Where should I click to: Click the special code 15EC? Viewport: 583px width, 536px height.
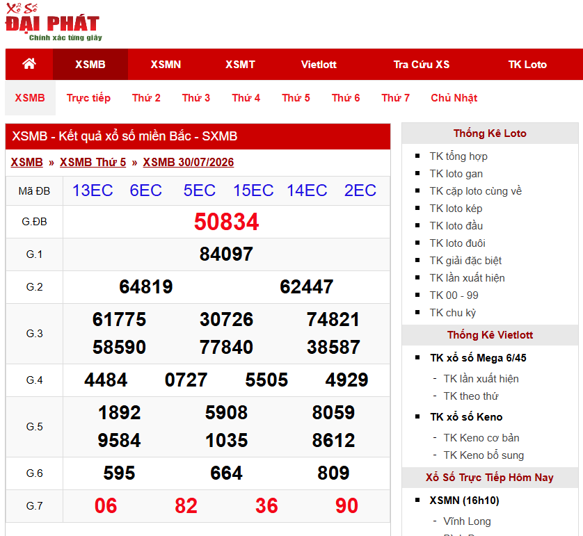[253, 190]
